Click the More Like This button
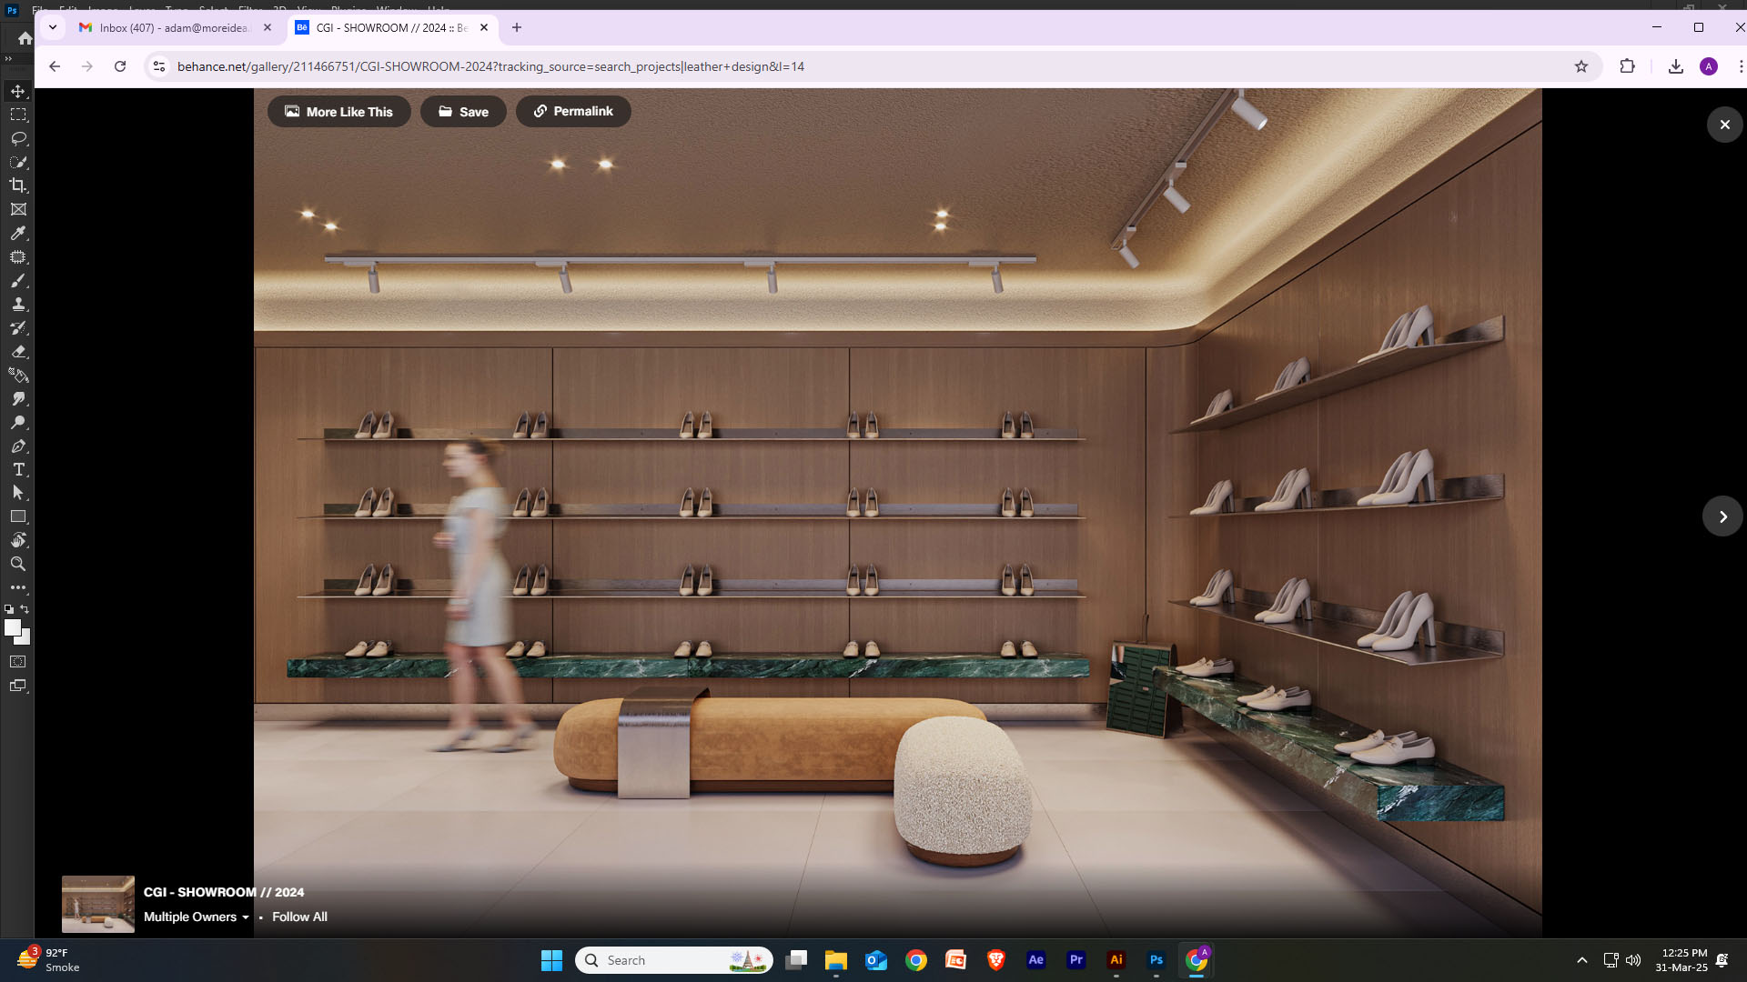Screen dimensions: 1747x982 [338, 112]
